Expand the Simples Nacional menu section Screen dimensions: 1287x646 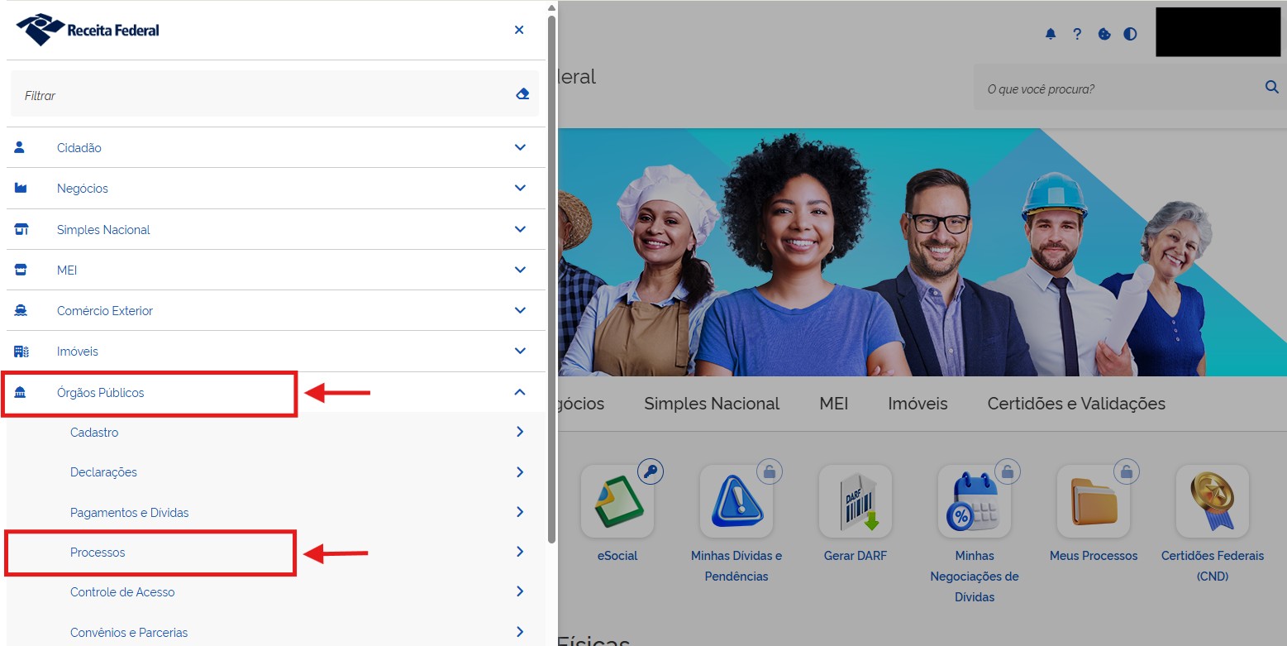(276, 229)
